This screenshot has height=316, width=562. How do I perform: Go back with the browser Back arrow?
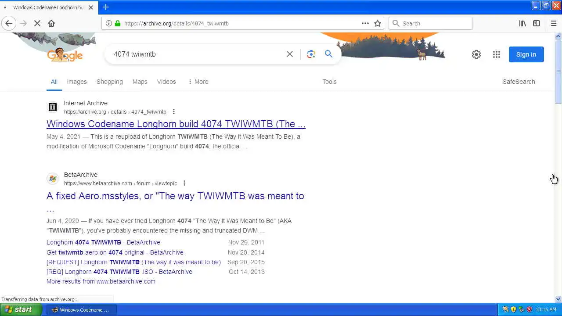[x=9, y=23]
